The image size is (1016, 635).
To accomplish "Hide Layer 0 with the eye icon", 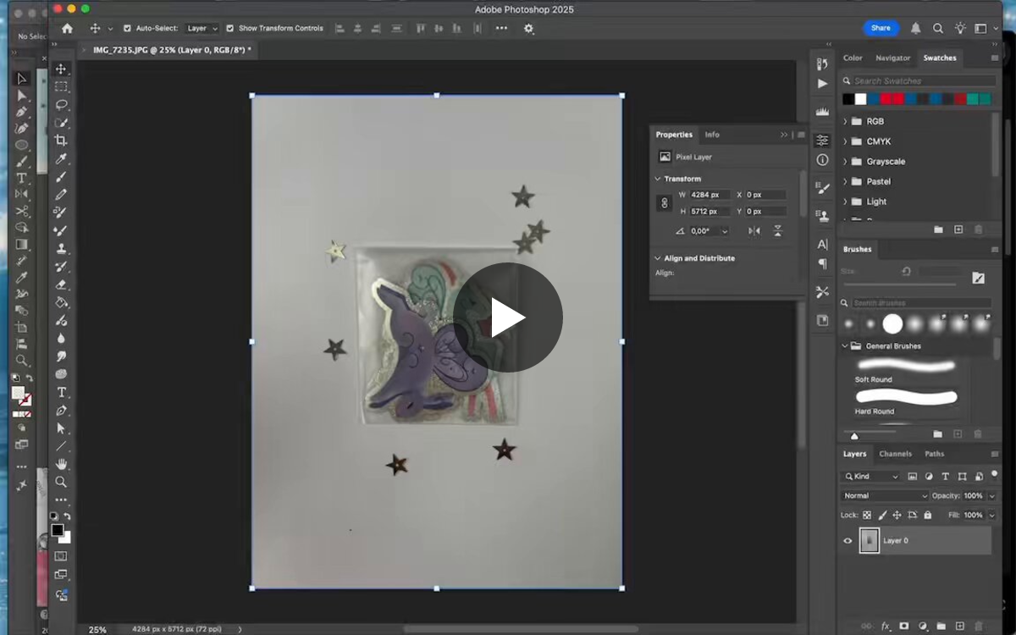I will [x=848, y=540].
